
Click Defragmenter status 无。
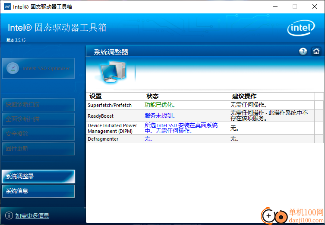pos(148,138)
